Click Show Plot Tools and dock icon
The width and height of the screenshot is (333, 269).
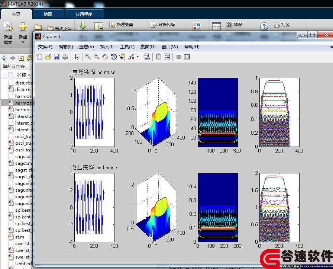point(187,57)
